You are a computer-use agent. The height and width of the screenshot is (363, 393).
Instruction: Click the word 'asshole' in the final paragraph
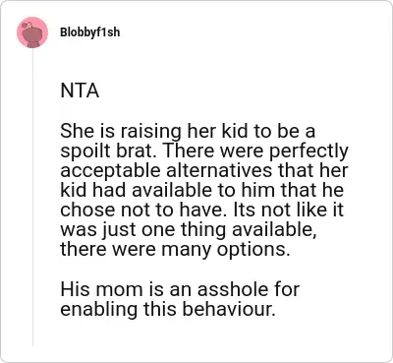point(231,289)
